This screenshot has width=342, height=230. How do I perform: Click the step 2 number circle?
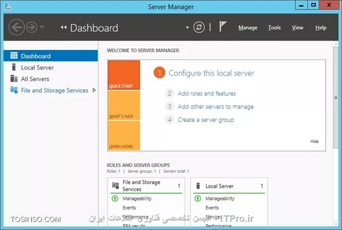(169, 93)
